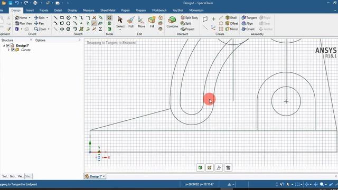The image size is (338, 190).
Task: Open the Sheet Metal tab
Action: click(x=108, y=11)
